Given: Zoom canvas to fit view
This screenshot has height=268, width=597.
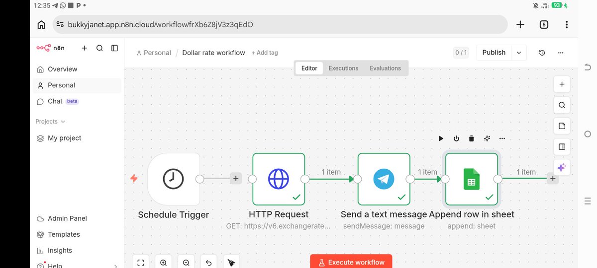Looking at the screenshot, I should (x=141, y=263).
